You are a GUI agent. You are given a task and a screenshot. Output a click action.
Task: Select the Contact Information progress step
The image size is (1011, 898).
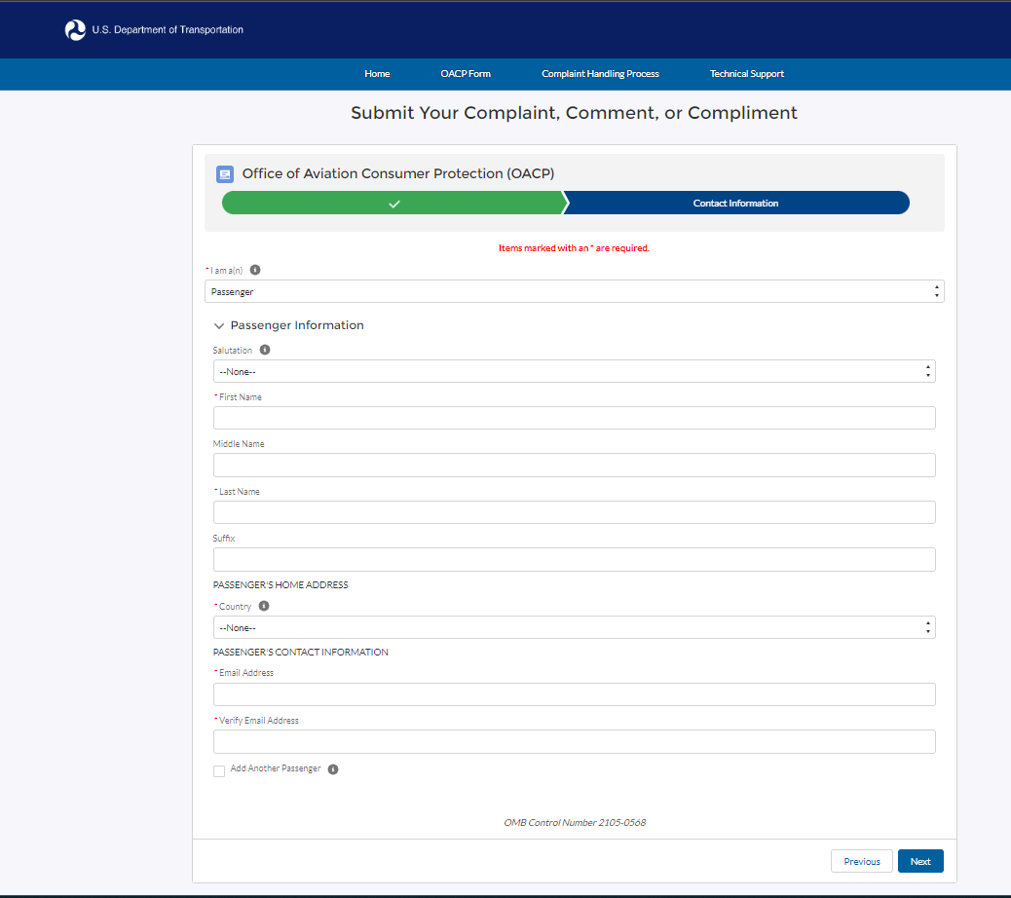[x=735, y=204]
